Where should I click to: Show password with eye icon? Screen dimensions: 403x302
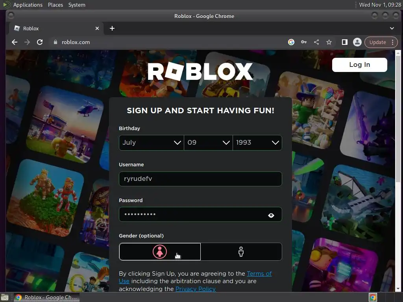(x=271, y=215)
